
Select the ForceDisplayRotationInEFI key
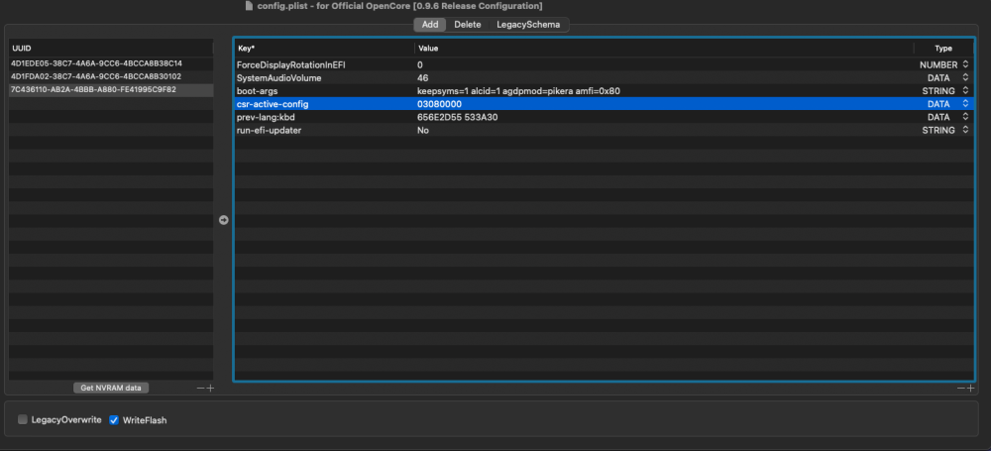pos(290,64)
